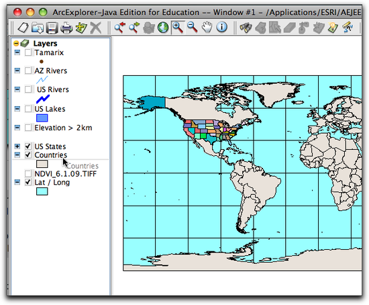Collapse the AZ Rivers layer legend
Viewport: 369px width, 305px height.
17,71
